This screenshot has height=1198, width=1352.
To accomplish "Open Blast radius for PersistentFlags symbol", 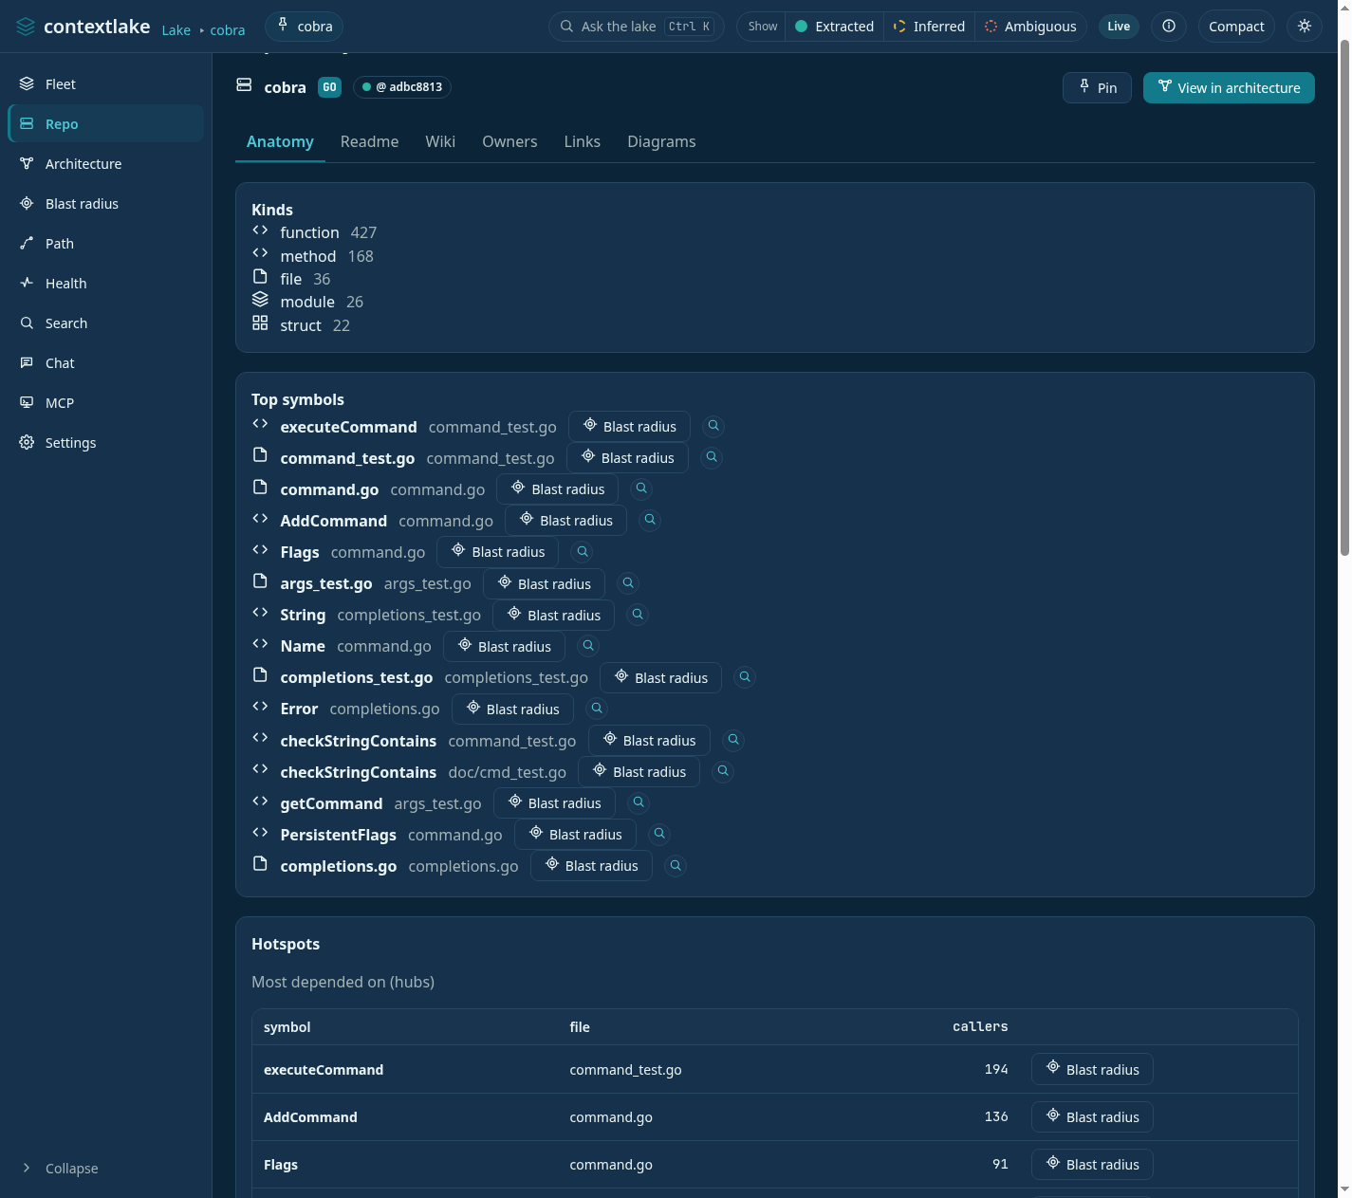I will pos(575,835).
